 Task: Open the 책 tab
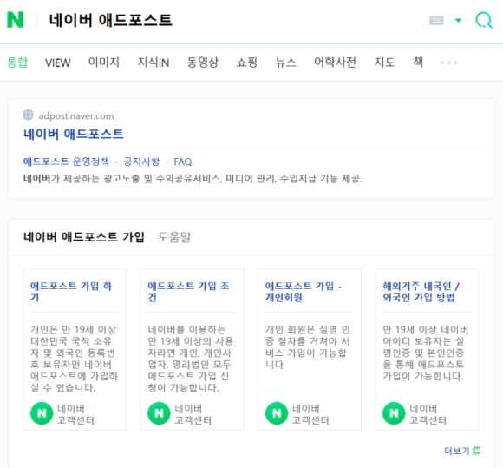pyautogui.click(x=418, y=62)
